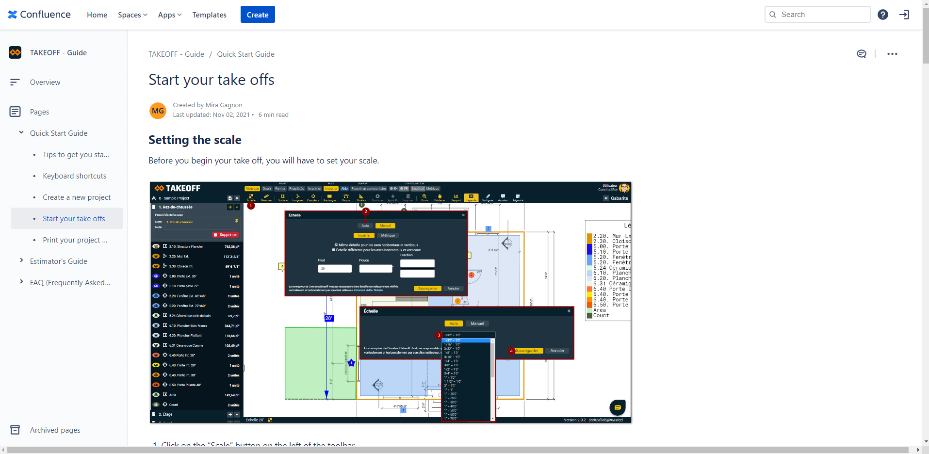Click the blue Create button
The height and width of the screenshot is (454, 929).
(x=258, y=15)
